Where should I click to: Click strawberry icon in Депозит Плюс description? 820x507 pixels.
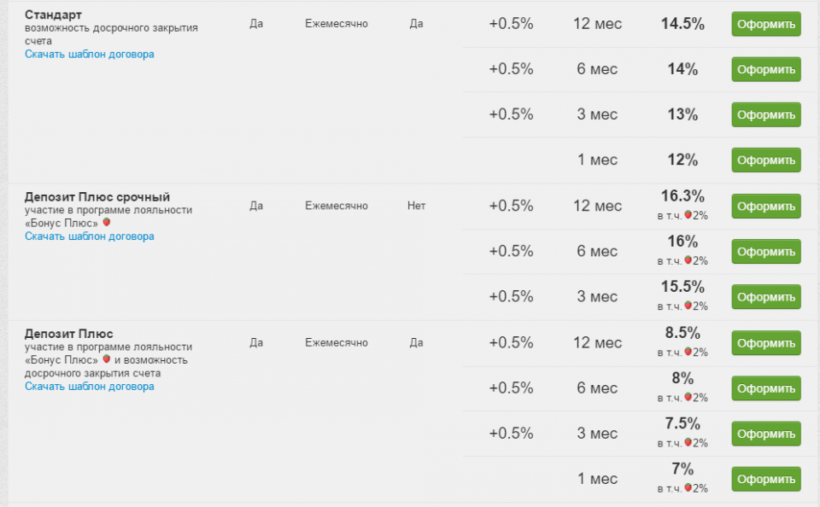tap(107, 359)
